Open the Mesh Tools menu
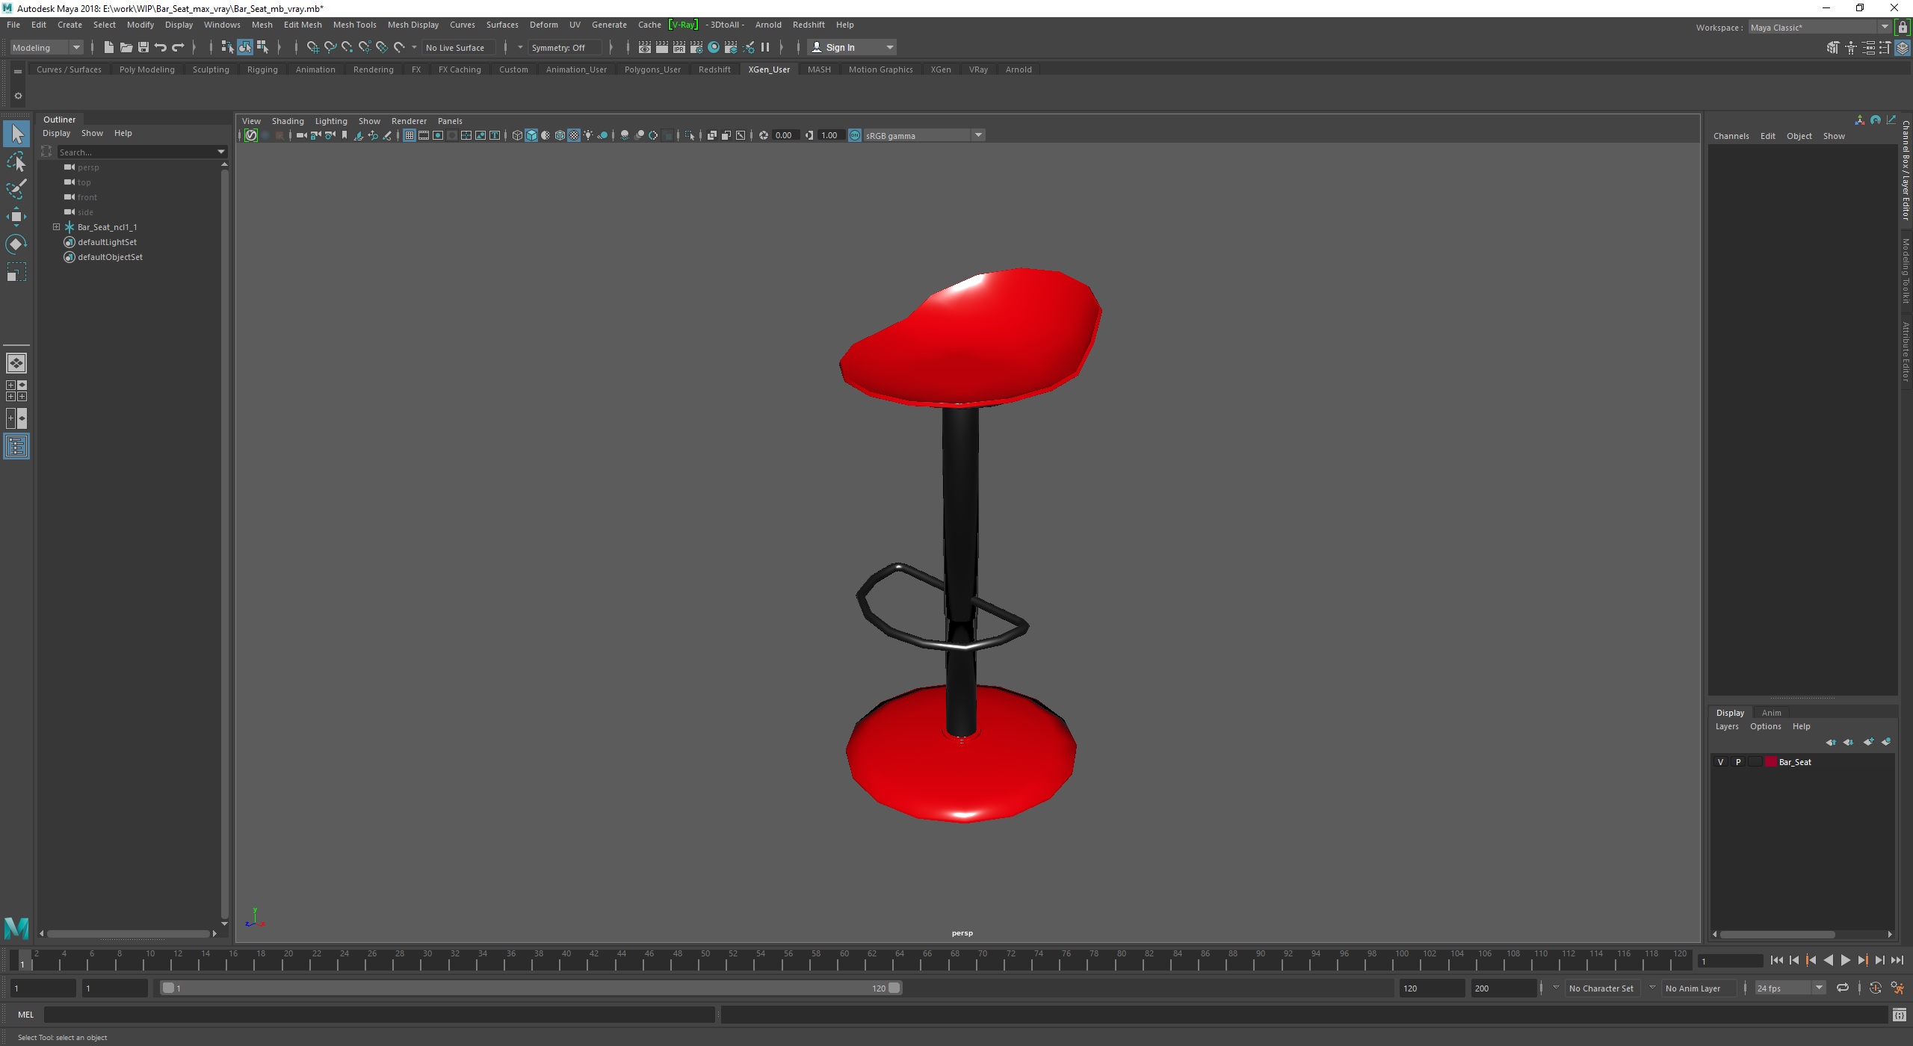 click(x=354, y=25)
